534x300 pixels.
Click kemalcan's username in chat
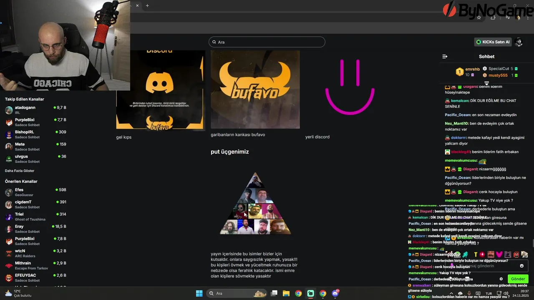(460, 101)
